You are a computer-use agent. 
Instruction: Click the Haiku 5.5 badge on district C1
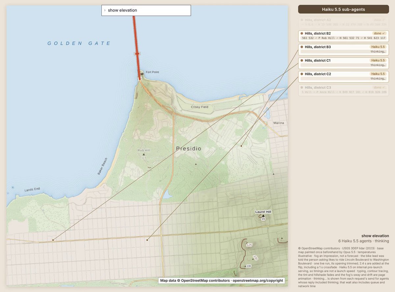pyautogui.click(x=378, y=61)
